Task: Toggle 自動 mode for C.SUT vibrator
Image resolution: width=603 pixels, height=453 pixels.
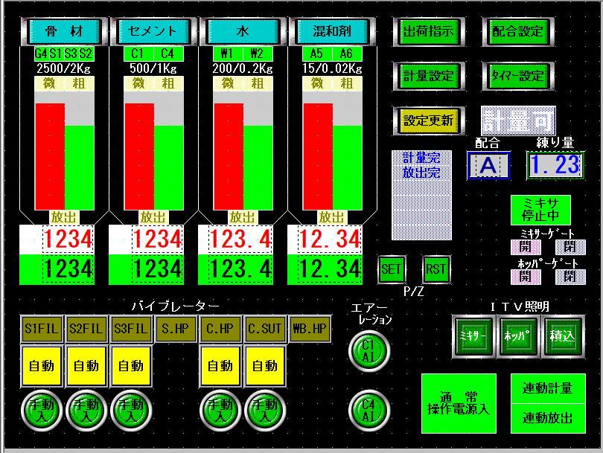Action: (x=264, y=366)
